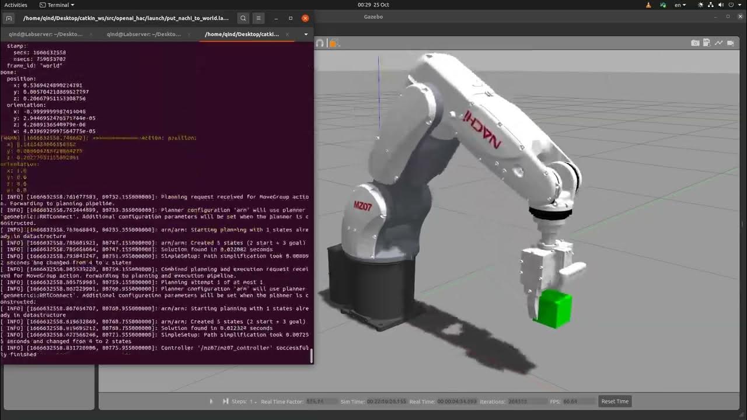Close the Gazebo window
Screen dimensions: 747x420
[x=740, y=16]
